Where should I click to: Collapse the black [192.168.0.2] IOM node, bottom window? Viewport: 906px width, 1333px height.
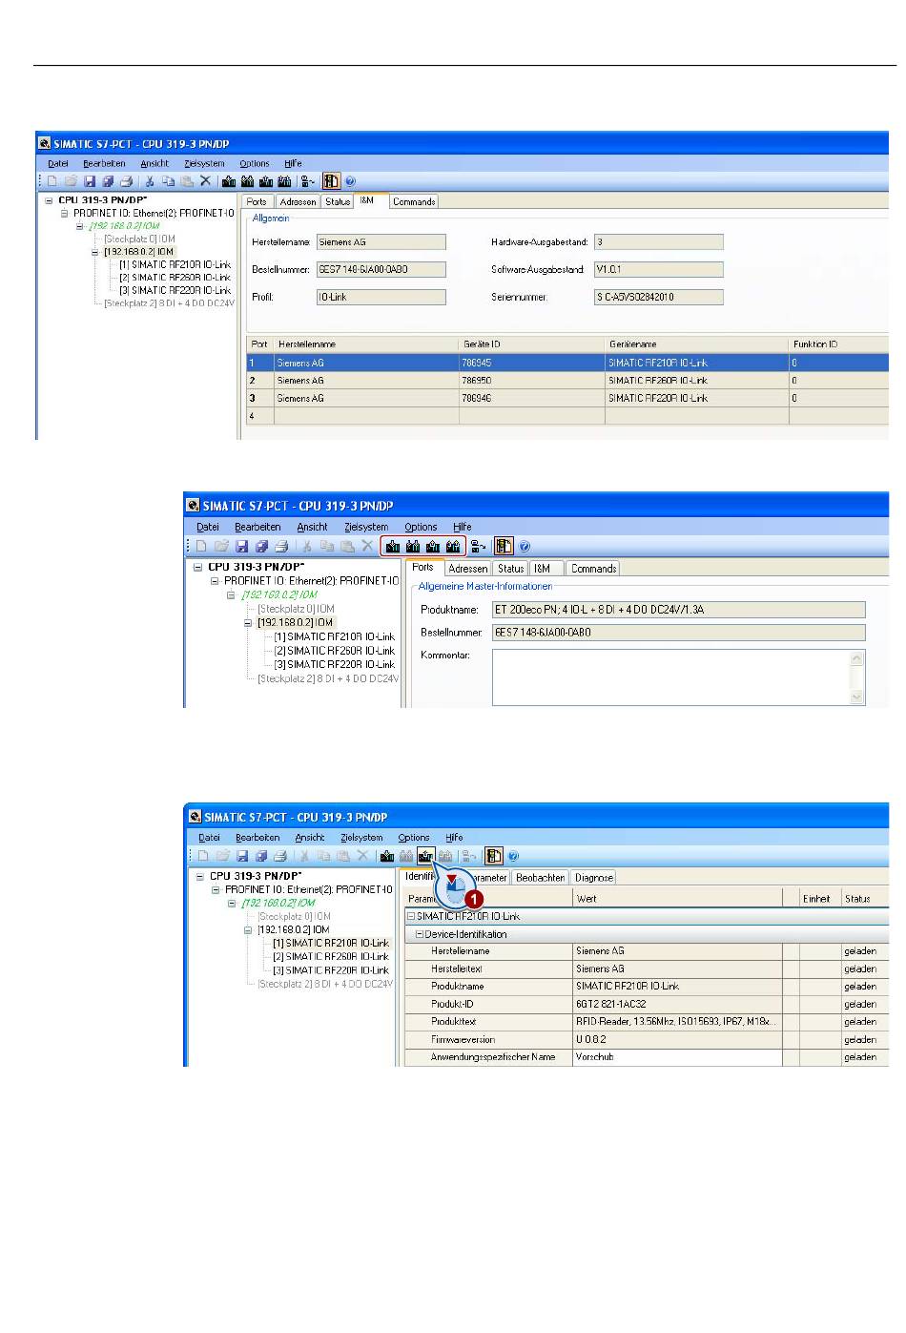click(248, 929)
